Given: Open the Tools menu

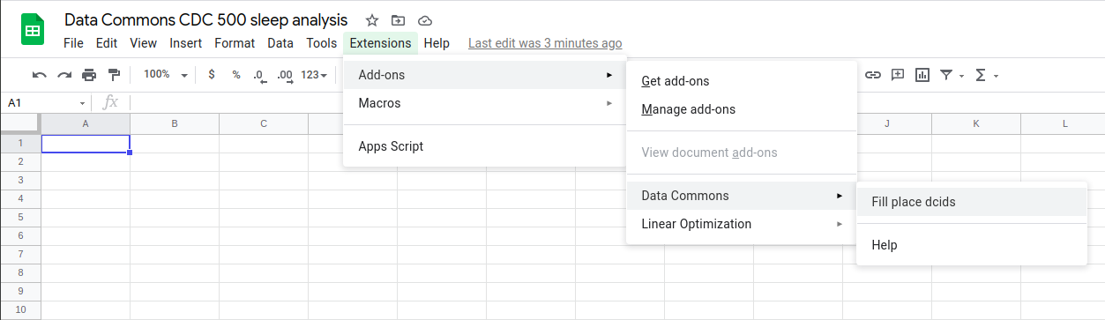Looking at the screenshot, I should coord(322,43).
